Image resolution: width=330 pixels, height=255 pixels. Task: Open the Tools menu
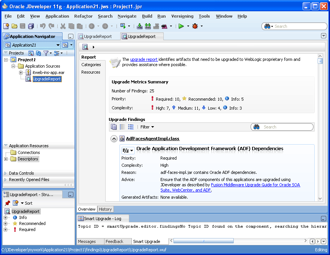point(204,16)
